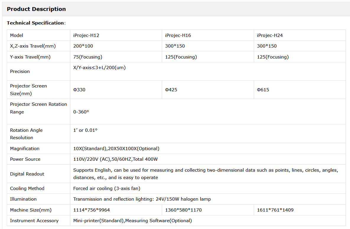This screenshot has height=229, width=350.
Task: Click the Product Description heading
Action: pyautogui.click(x=36, y=9)
